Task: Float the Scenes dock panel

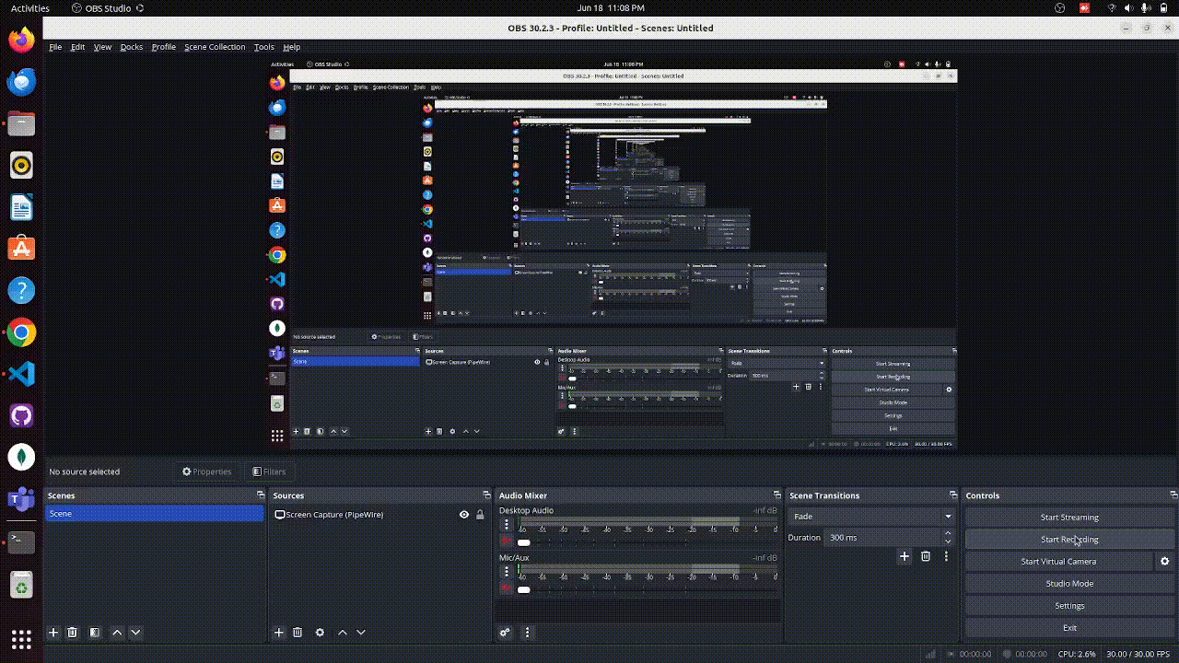Action: coord(261,495)
